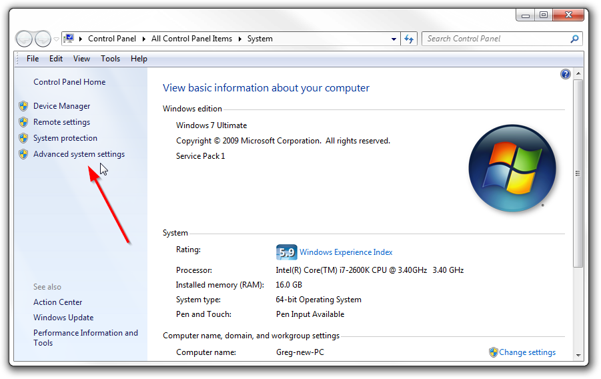
Task: Click the Service Pack 1 text
Action: (201, 156)
